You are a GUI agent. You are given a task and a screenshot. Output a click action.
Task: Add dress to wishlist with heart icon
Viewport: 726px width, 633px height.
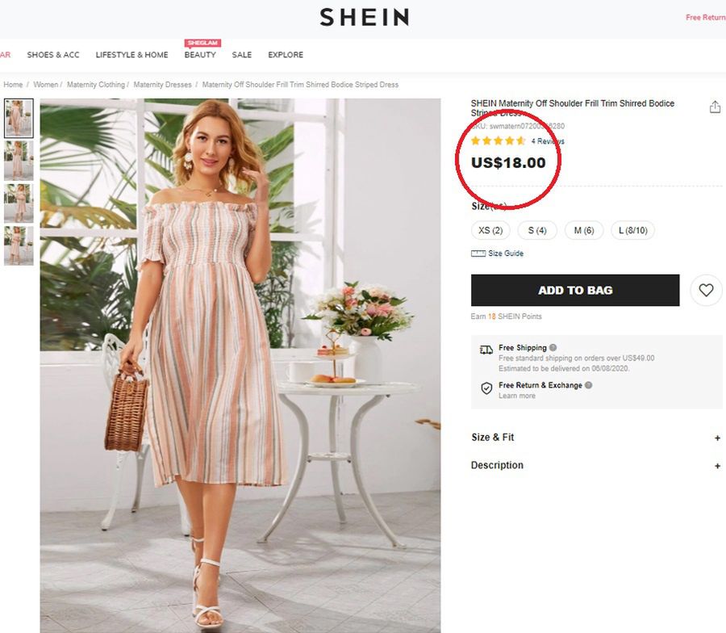706,291
